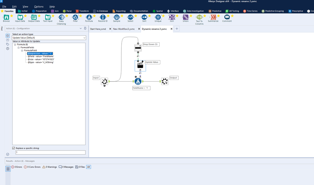Select the Formula tool on canvas
Image resolution: width=314 pixels, height=185 pixels.
(x=138, y=81)
